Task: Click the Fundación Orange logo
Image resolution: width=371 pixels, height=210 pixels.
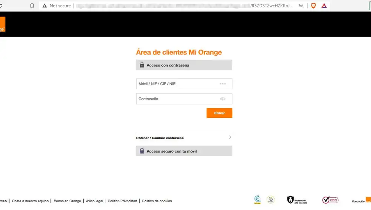Action: click(x=361, y=200)
